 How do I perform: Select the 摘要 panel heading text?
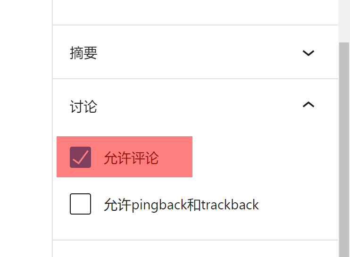click(x=83, y=53)
